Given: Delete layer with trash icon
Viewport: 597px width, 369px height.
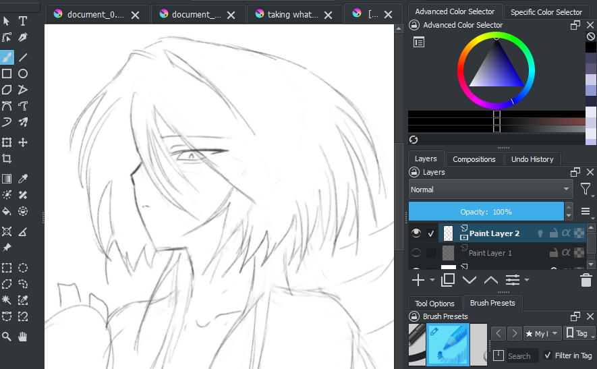Looking at the screenshot, I should [x=586, y=280].
